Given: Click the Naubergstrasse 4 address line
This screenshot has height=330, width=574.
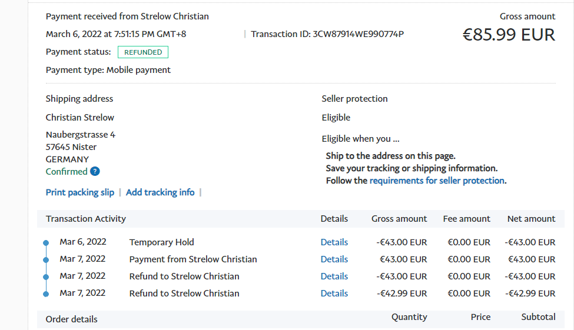Looking at the screenshot, I should click(81, 135).
